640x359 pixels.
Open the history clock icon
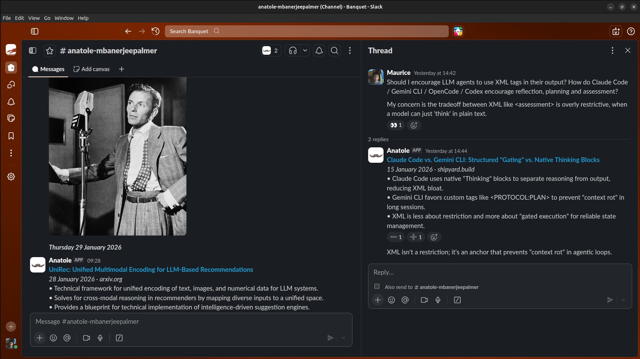155,31
